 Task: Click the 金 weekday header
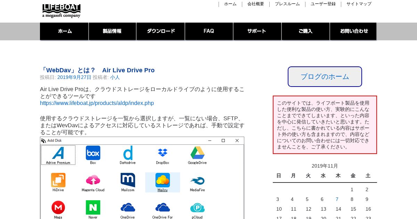(353, 176)
